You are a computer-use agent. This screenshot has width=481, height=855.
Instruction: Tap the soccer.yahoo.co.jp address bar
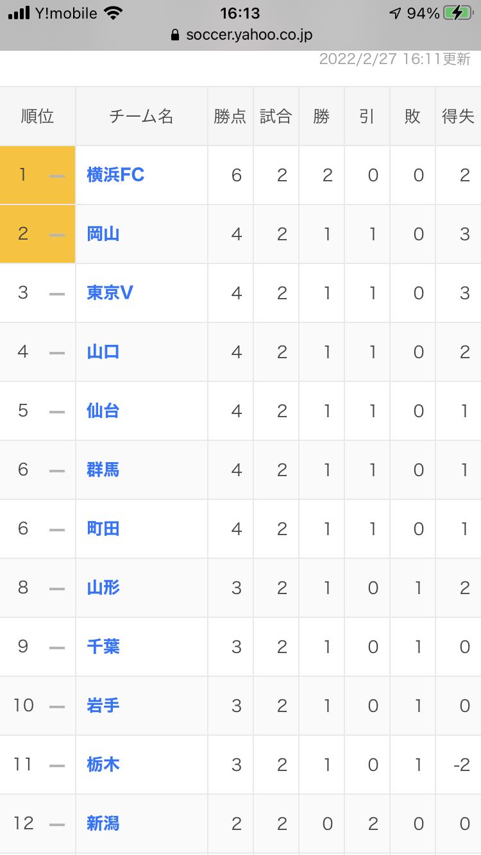[241, 35]
